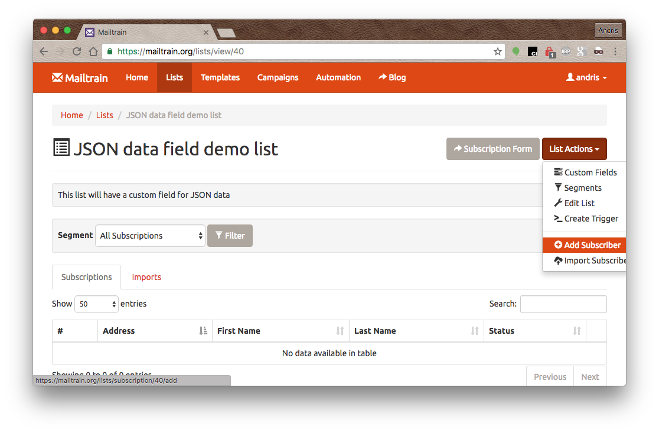Image resolution: width=659 pixels, height=433 pixels.
Task: Click the Subscription Form button
Action: point(493,149)
